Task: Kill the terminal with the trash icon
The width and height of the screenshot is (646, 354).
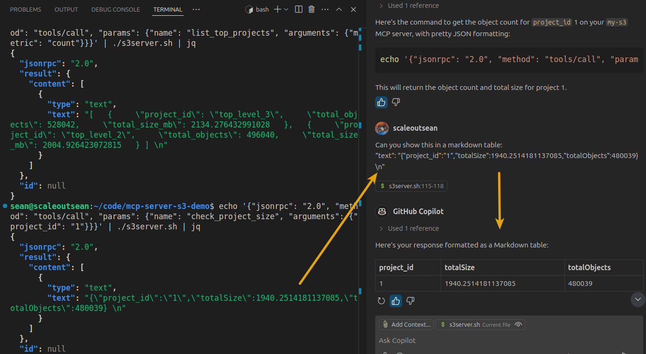Action: coord(312,9)
